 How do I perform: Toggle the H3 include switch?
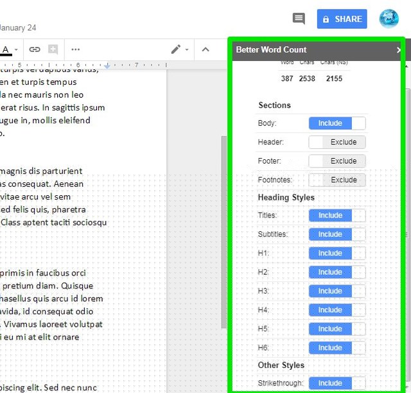337,291
